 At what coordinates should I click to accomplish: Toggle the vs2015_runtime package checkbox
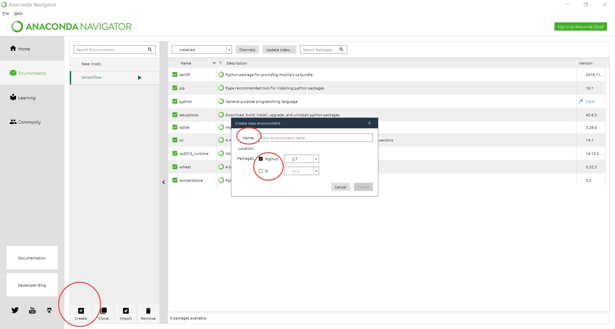point(175,153)
